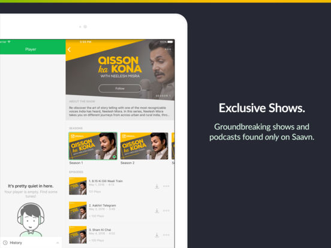Download episode 3 Sham Ki Chai
Image resolution: width=331 pixels, height=248 pixels.
point(157,235)
